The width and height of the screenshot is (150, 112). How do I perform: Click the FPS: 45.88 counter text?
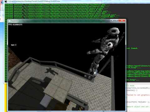[15, 25]
